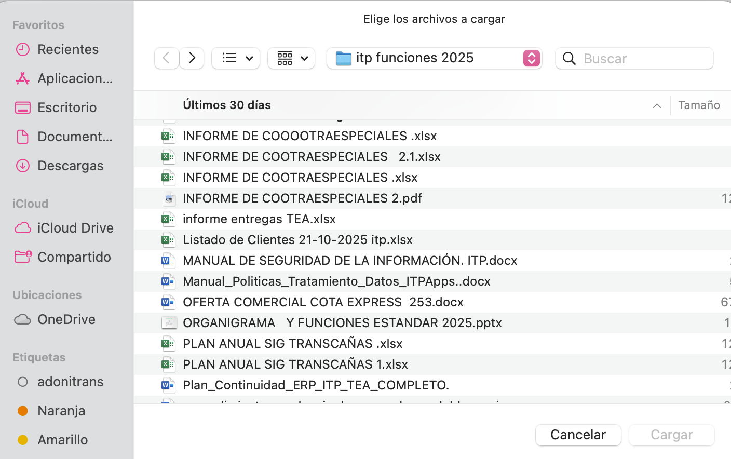Go back with the left chevron button

pyautogui.click(x=166, y=58)
